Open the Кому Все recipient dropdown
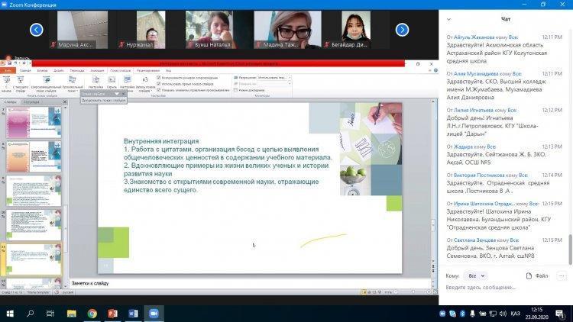Viewport: 573px width, 322px height. (476, 276)
